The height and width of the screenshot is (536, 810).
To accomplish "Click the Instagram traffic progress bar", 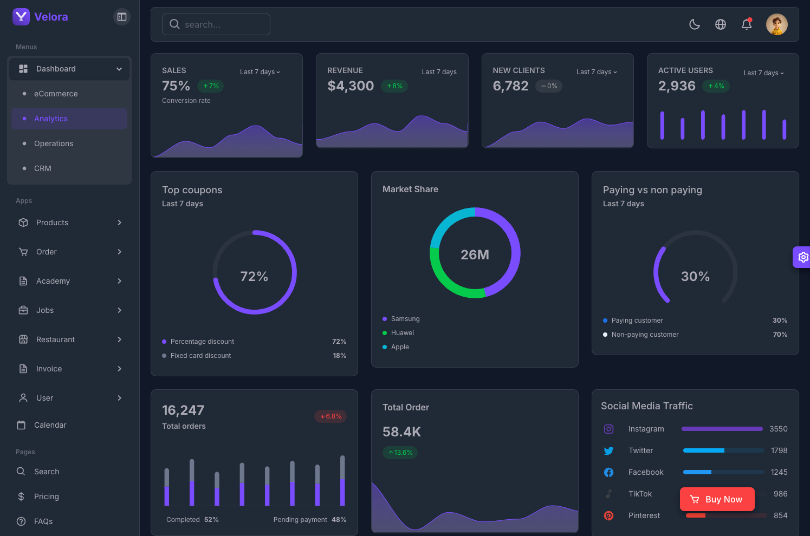I will tap(722, 429).
